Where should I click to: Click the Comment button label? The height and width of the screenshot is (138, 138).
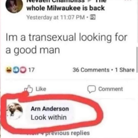pos(111,89)
